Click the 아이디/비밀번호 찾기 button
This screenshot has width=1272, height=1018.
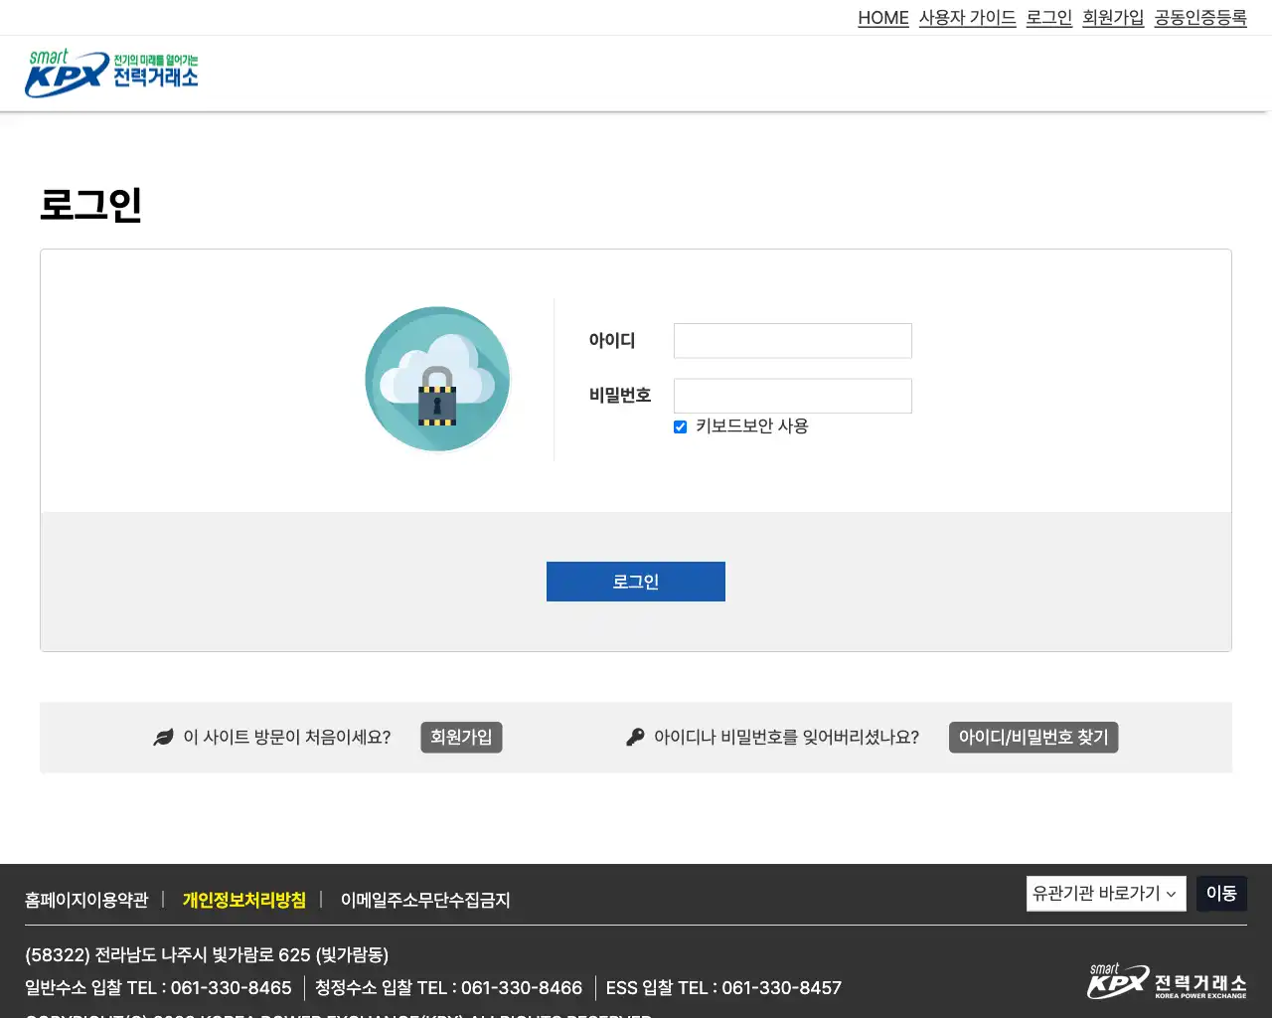(x=1033, y=737)
